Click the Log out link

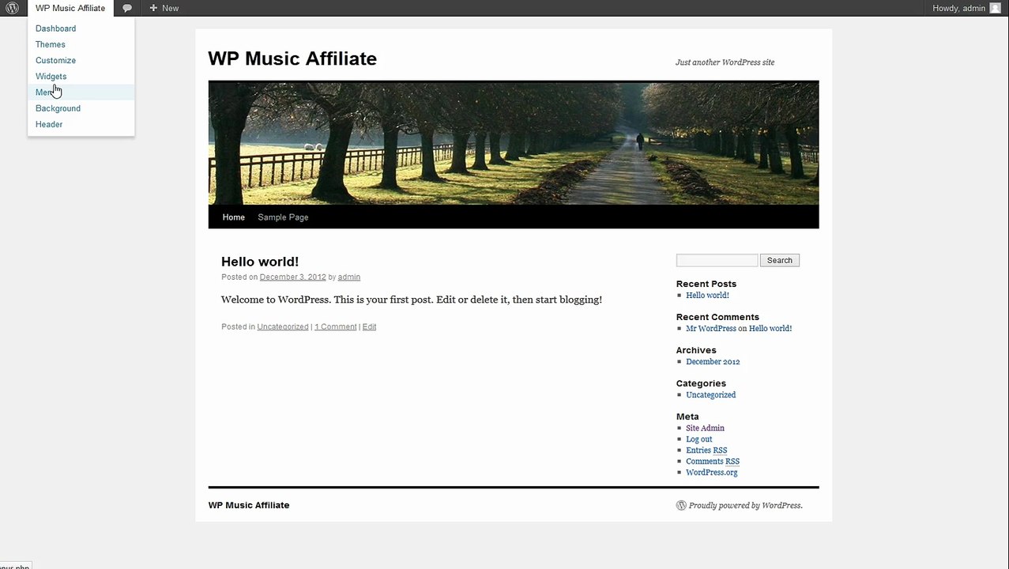coord(698,439)
